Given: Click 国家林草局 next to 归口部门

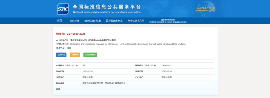Looking at the screenshot, I should (166, 77).
